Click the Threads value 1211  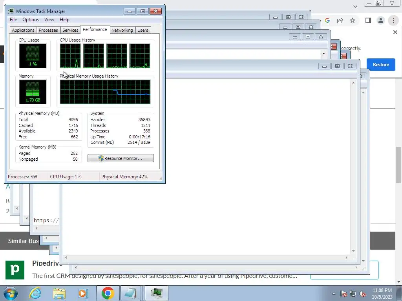[x=146, y=125]
